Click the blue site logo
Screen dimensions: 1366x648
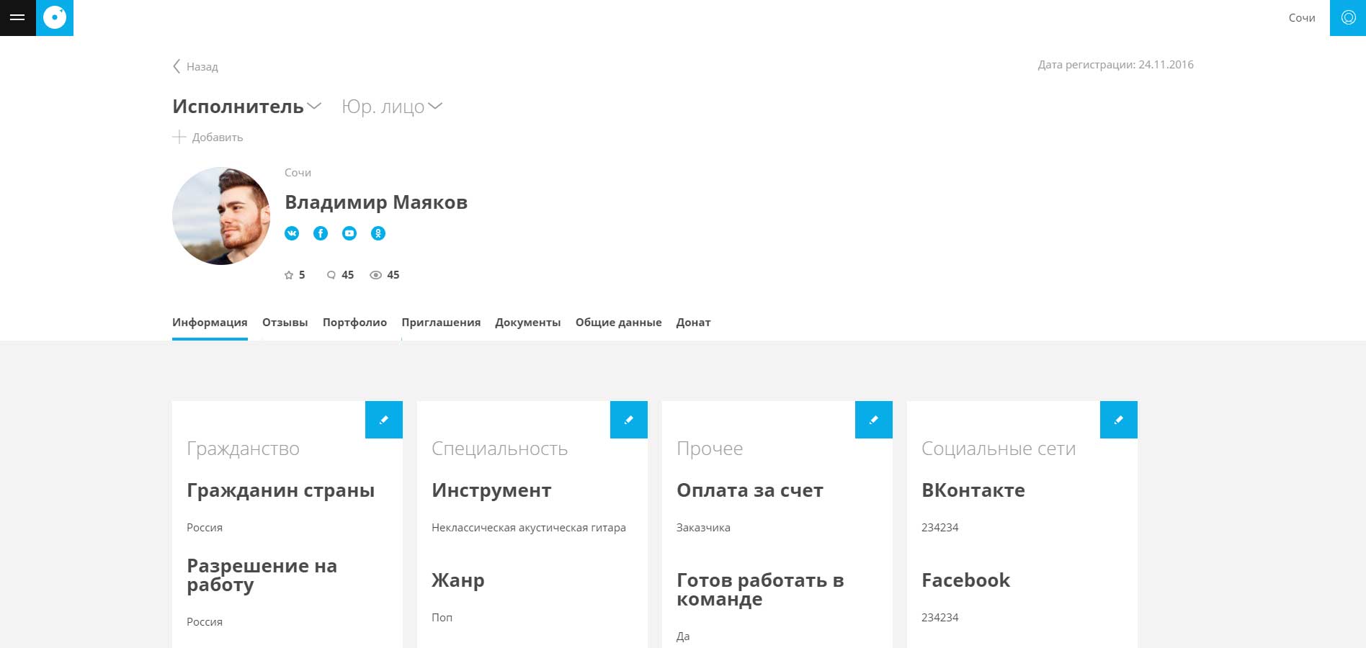click(x=55, y=17)
